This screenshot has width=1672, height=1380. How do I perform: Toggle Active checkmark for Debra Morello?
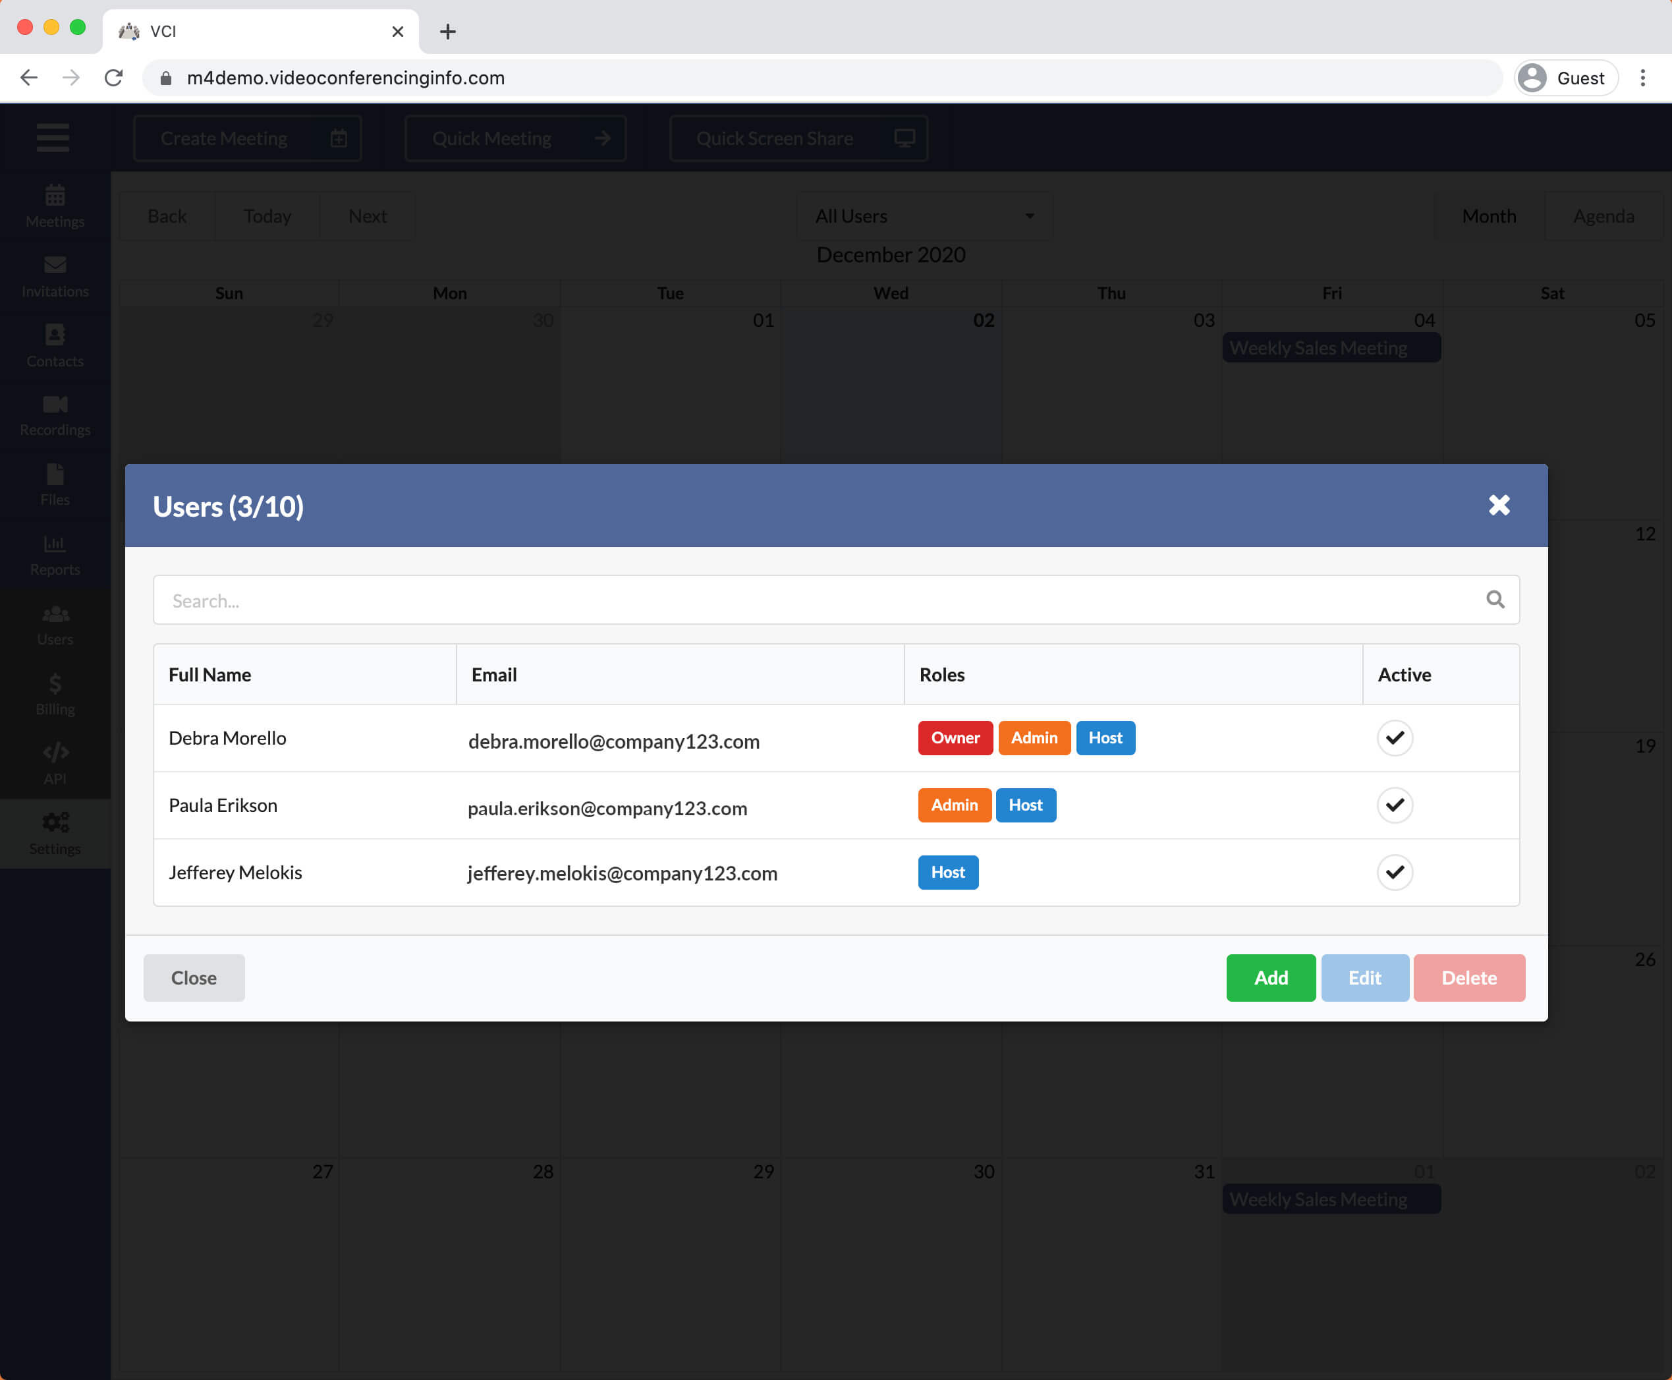(1394, 737)
